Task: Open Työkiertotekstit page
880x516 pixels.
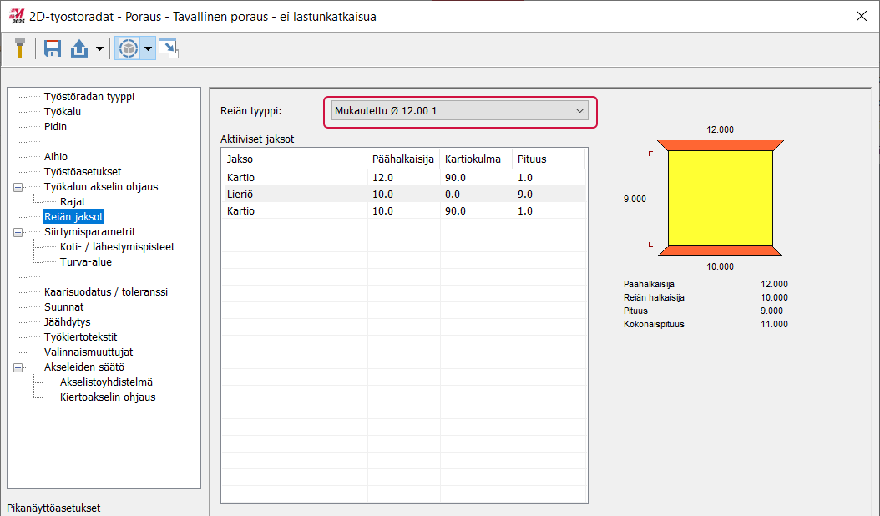Action: click(x=81, y=336)
